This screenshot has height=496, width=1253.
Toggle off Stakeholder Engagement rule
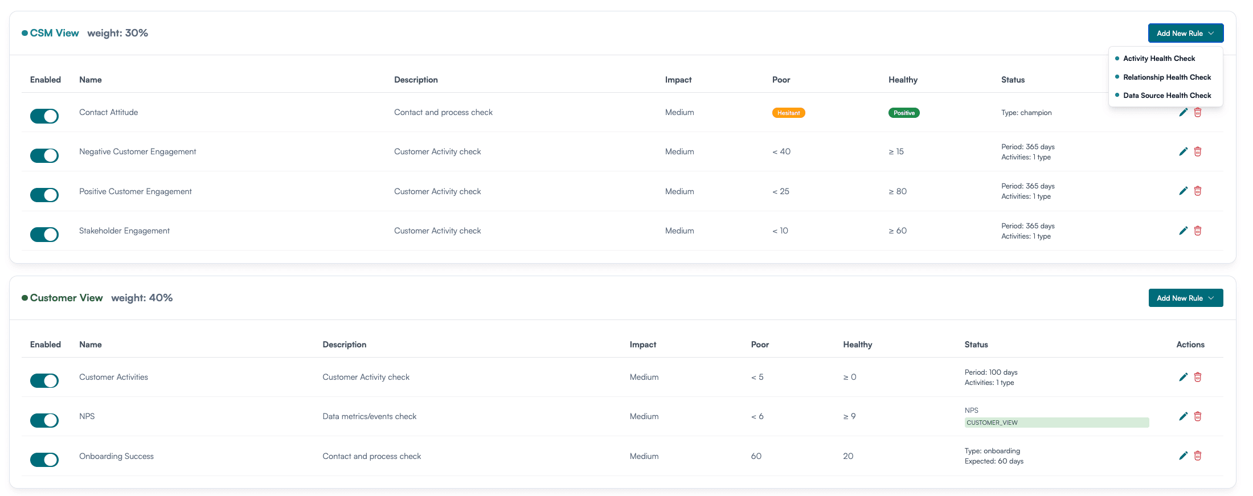click(44, 234)
